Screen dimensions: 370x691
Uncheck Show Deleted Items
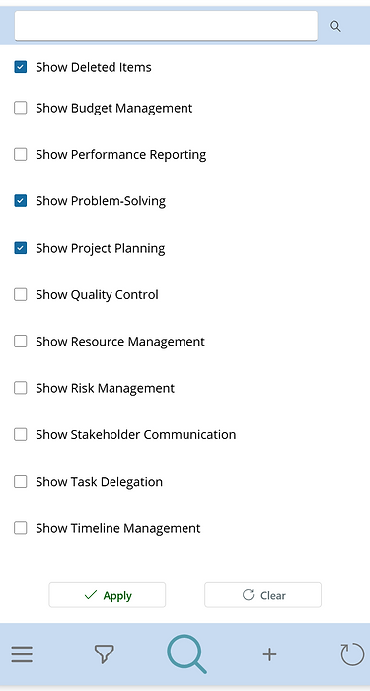tap(21, 67)
